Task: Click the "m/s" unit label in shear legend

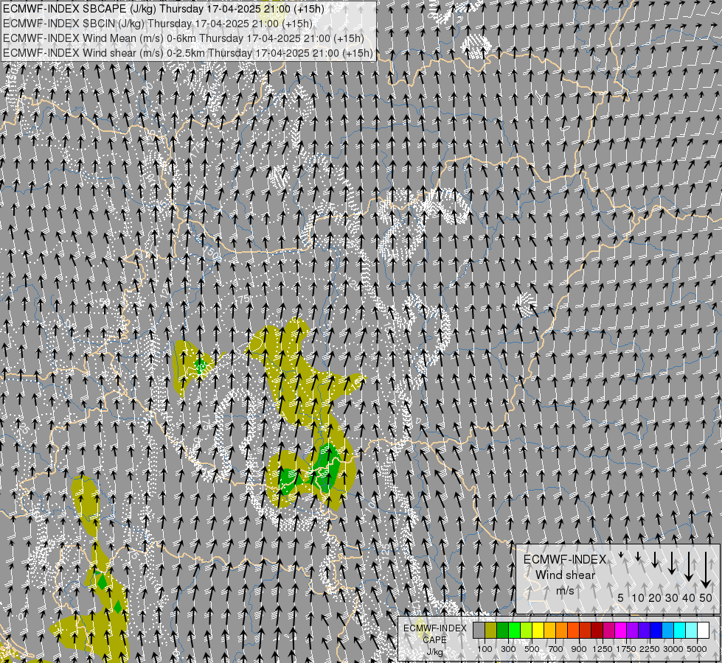Action: [x=565, y=590]
